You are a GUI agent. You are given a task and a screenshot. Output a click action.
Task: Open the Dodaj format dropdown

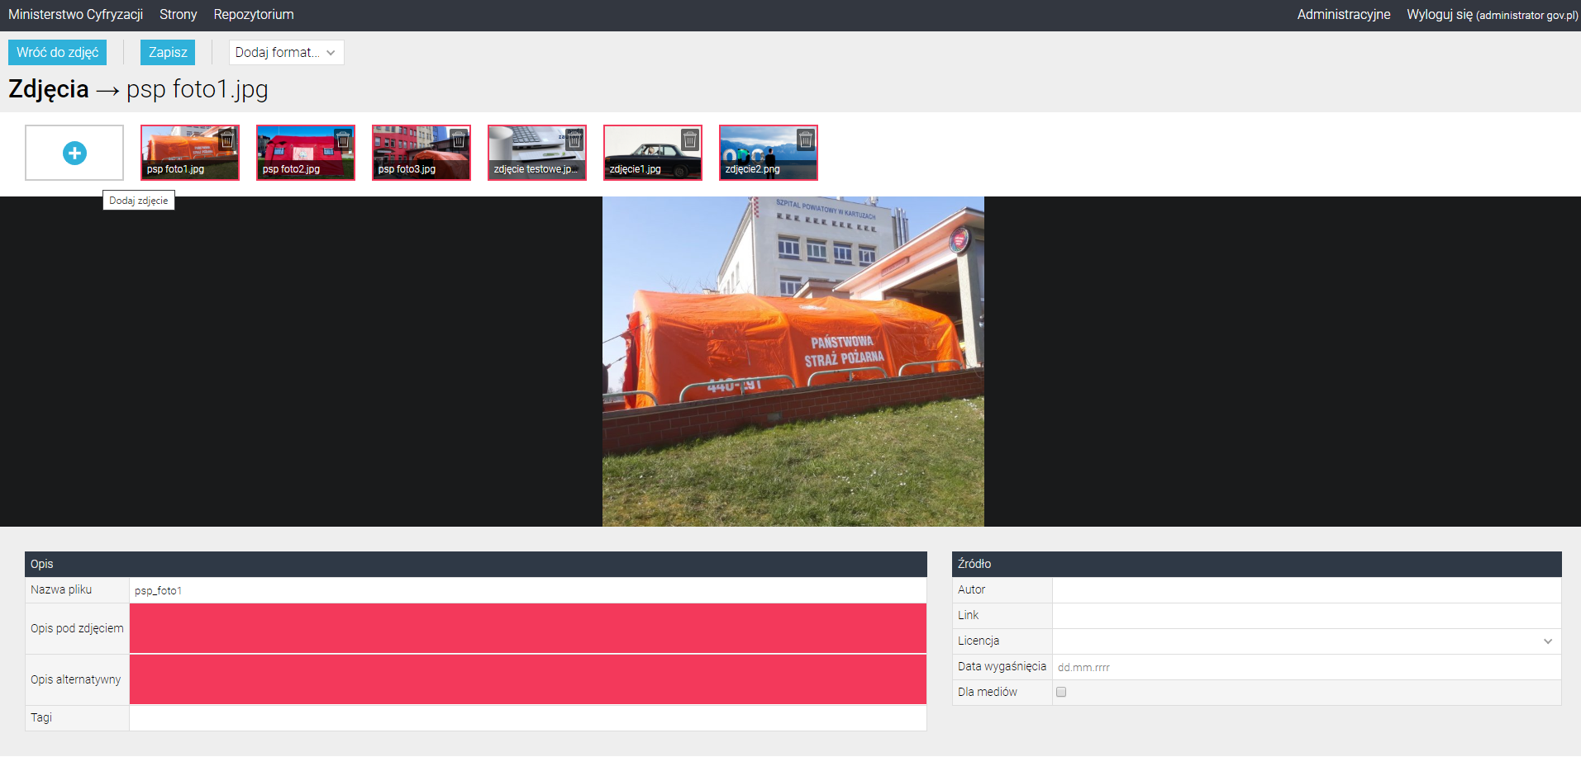[x=286, y=52]
